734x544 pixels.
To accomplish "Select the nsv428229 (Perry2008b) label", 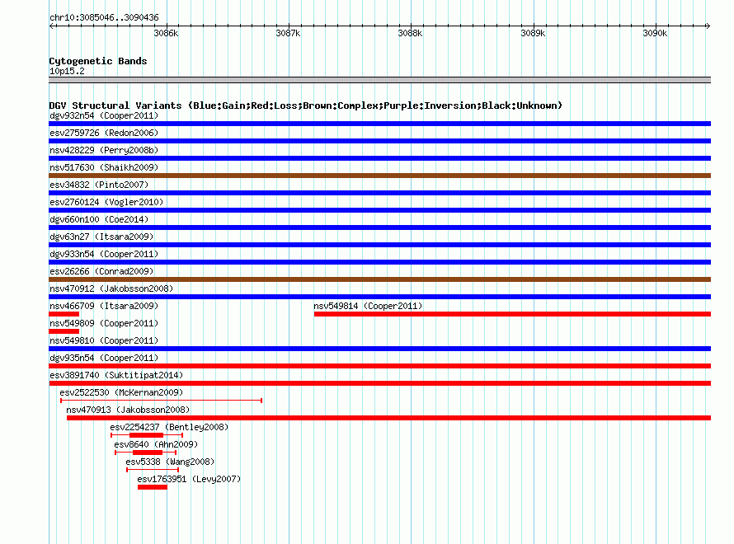I will [x=104, y=150].
